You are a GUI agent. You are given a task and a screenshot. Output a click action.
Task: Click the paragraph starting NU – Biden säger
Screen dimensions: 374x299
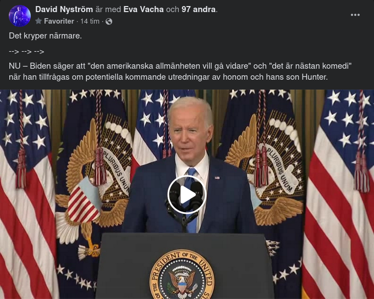click(x=180, y=71)
